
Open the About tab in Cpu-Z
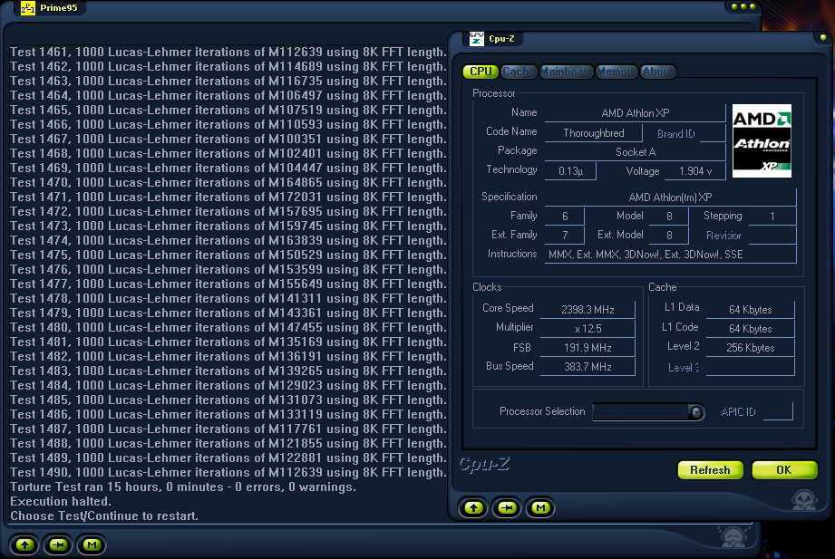pos(658,72)
